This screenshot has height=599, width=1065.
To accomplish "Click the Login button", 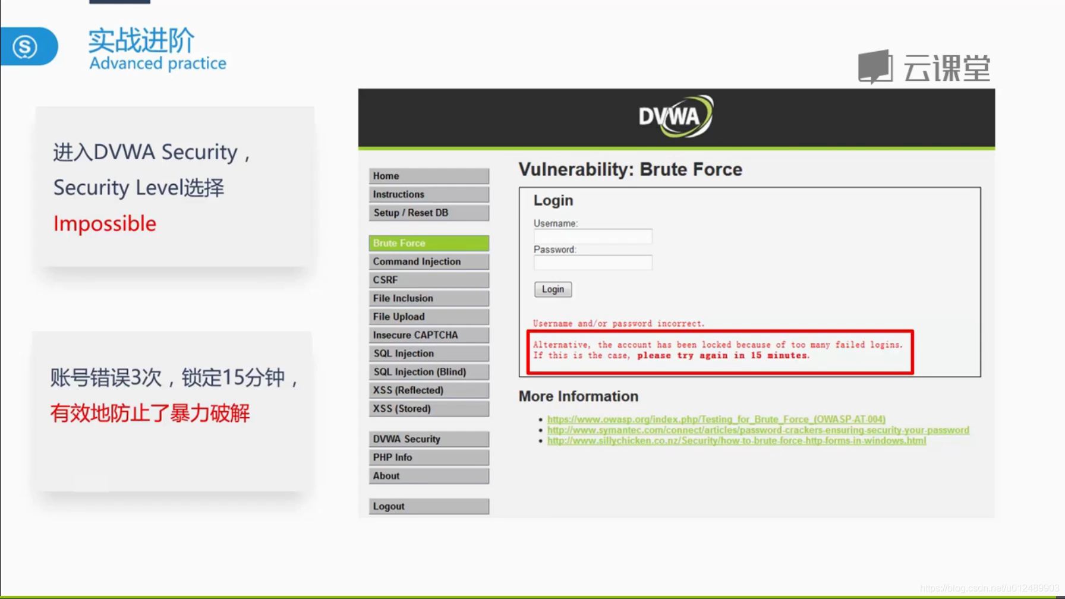I will 553,289.
